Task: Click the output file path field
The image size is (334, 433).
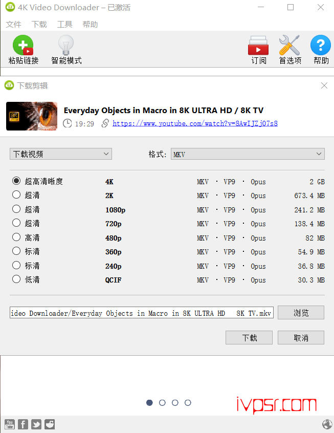Action: click(142, 313)
